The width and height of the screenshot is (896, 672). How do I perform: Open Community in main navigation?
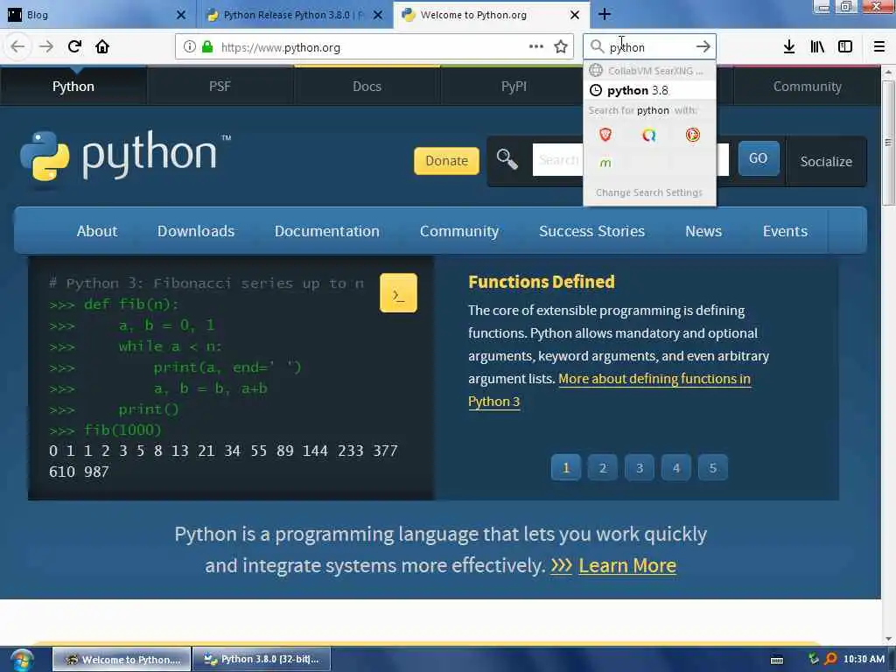459,231
